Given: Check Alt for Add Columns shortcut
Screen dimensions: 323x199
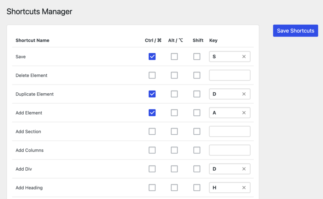Looking at the screenshot, I should click(174, 150).
